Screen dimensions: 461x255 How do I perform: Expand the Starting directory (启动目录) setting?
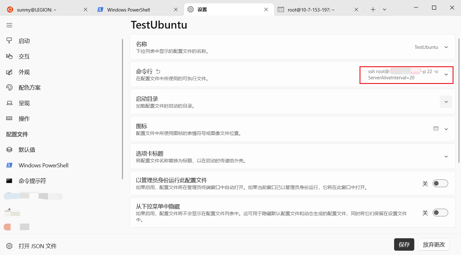coord(446,102)
